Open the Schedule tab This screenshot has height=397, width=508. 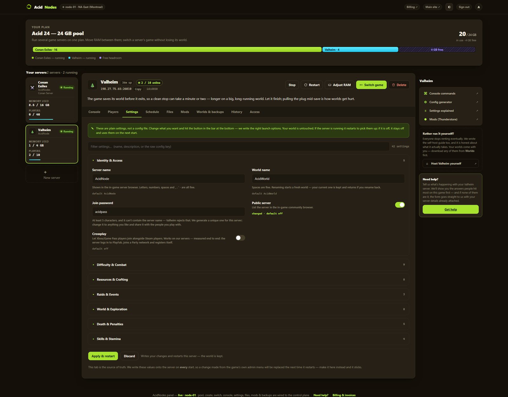[x=152, y=112]
